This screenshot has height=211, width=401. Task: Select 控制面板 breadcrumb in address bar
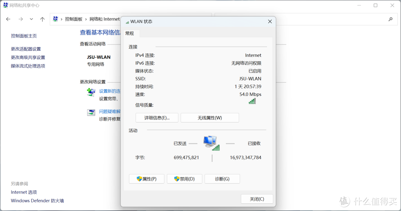[x=74, y=19]
